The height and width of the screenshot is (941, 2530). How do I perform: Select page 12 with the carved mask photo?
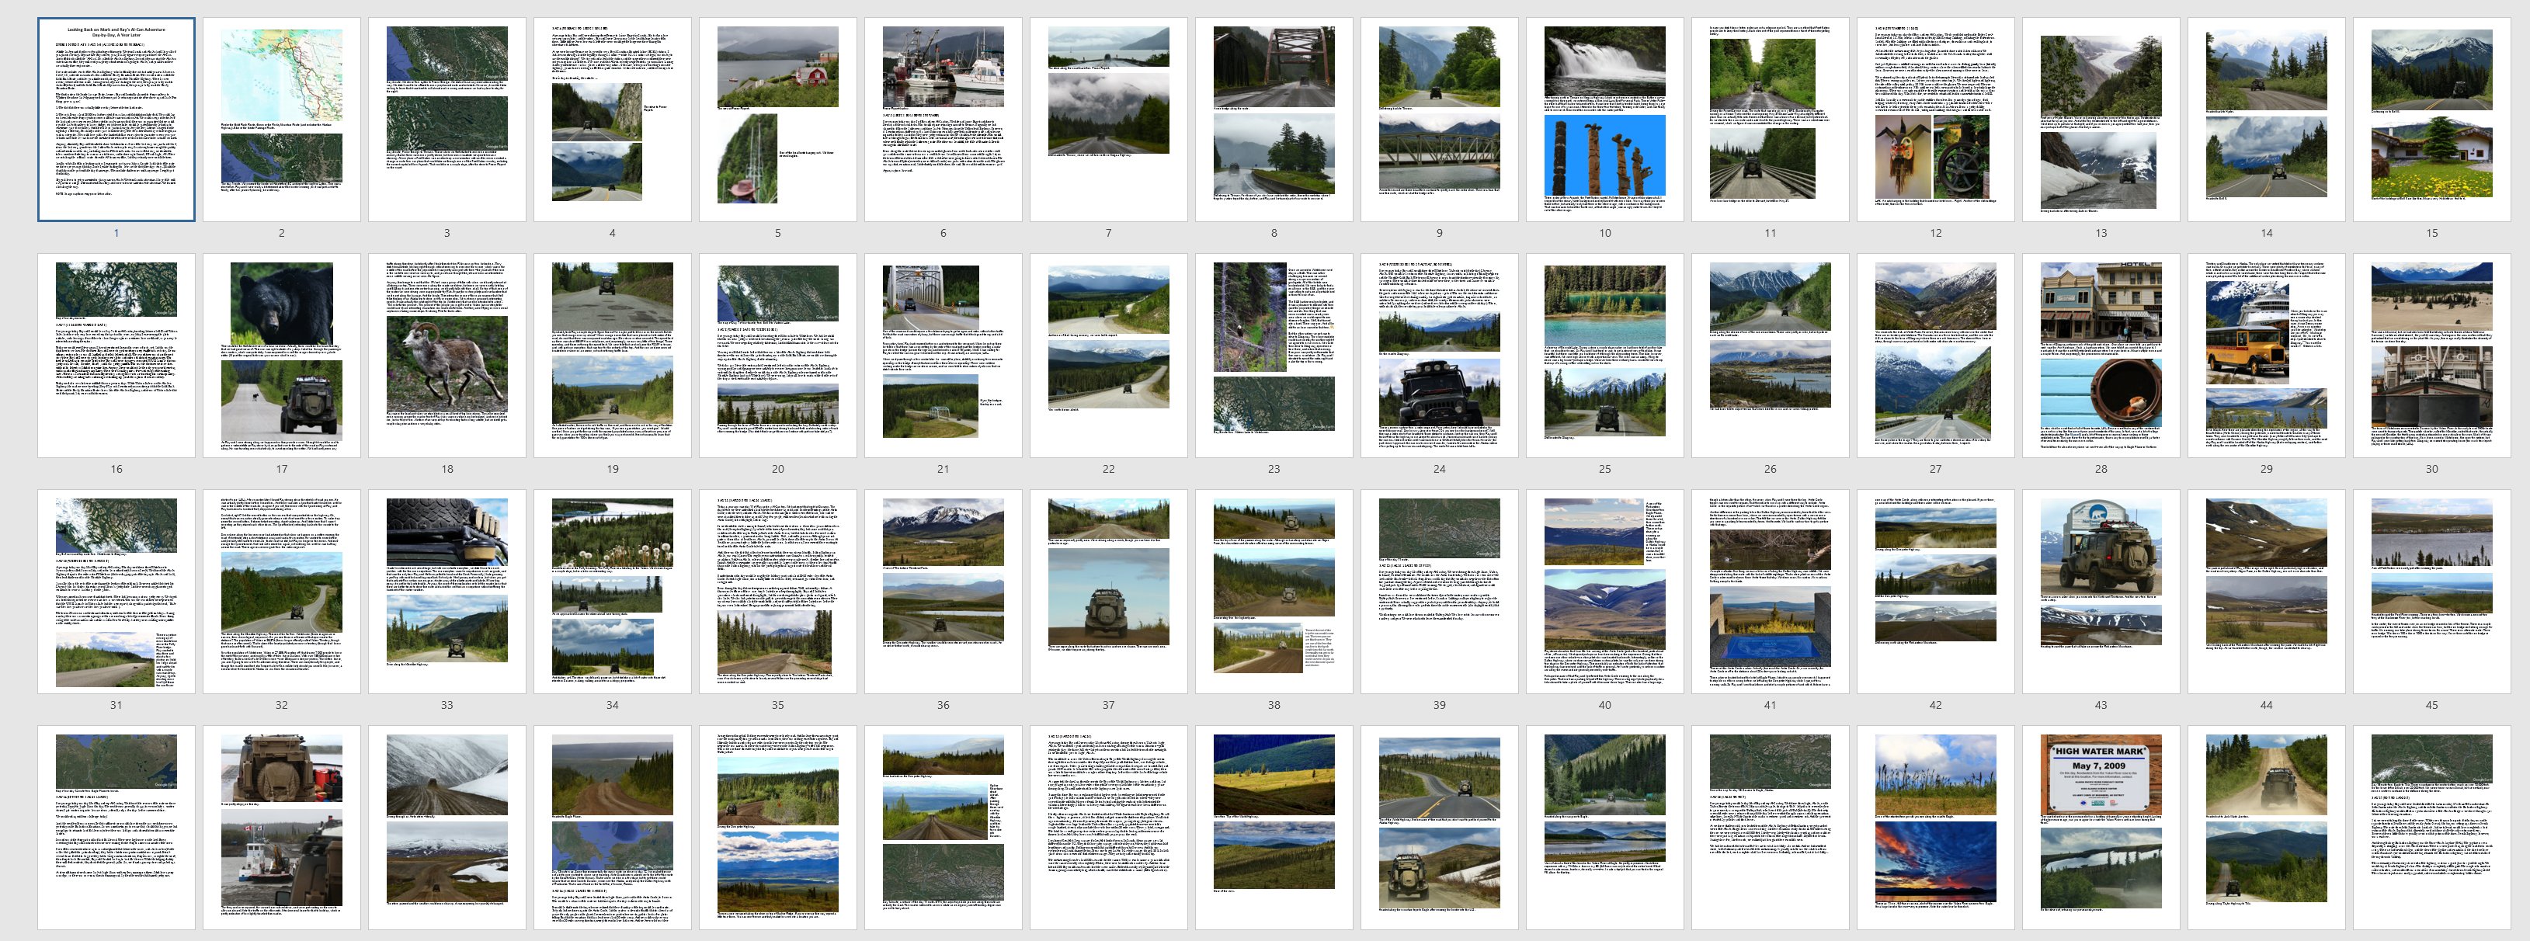click(x=1935, y=119)
